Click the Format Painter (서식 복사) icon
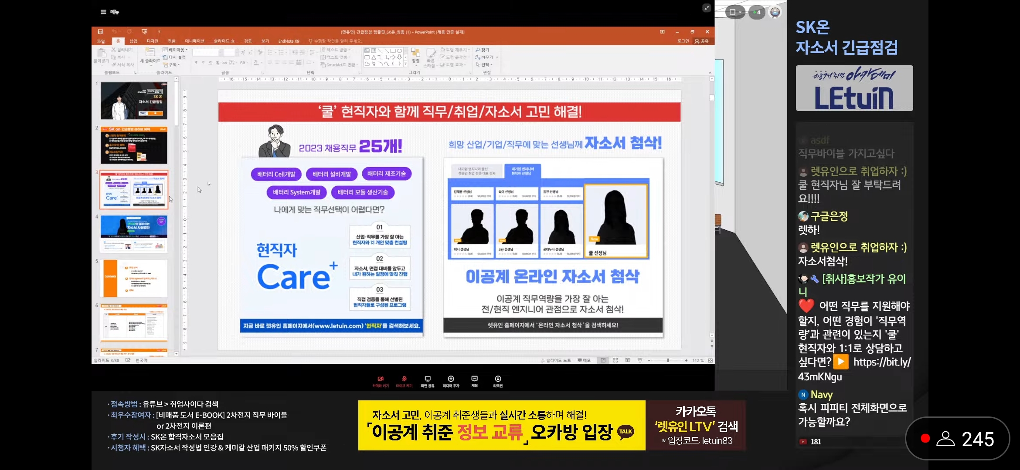 (x=115, y=64)
